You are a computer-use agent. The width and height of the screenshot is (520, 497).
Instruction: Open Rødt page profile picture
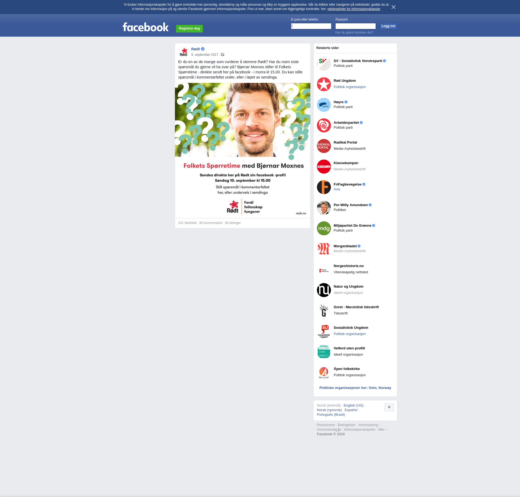coord(184,52)
